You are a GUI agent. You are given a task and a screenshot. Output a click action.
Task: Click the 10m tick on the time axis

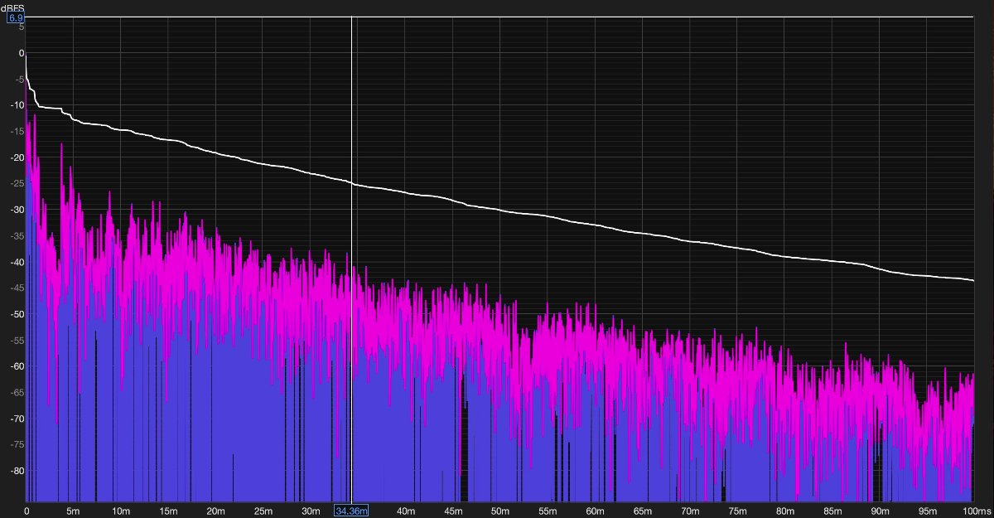point(121,510)
